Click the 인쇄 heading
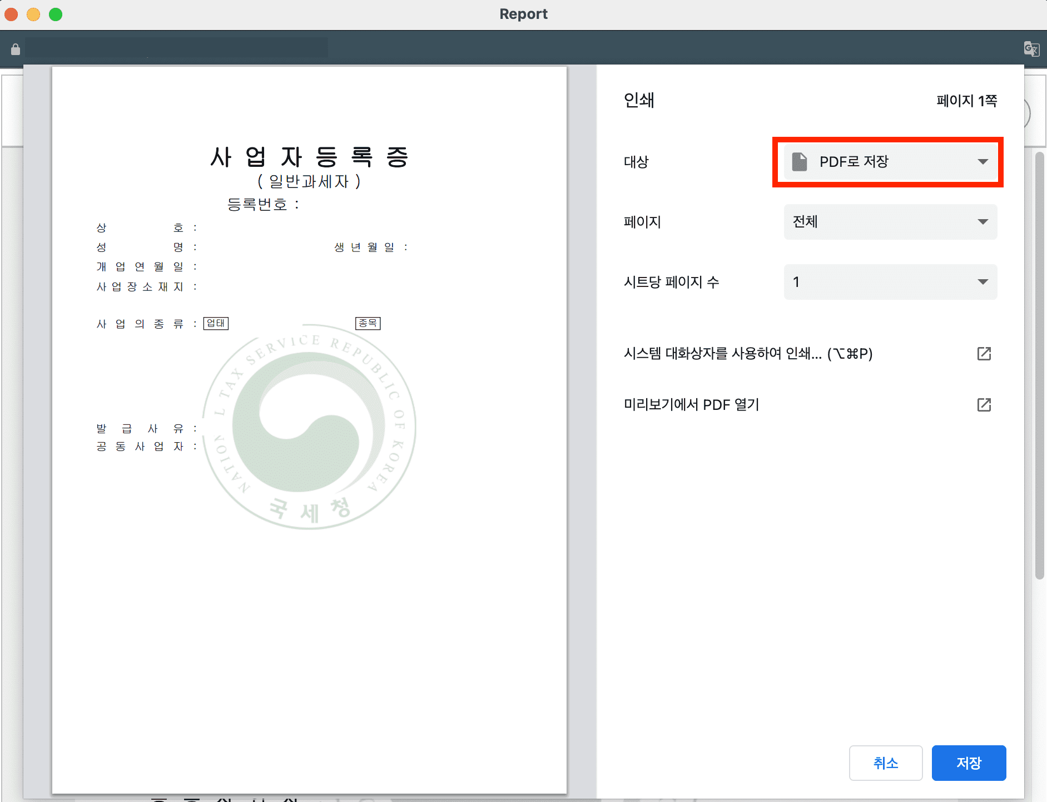This screenshot has height=802, width=1047. tap(639, 100)
